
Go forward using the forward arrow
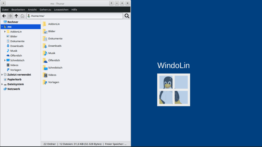pyautogui.click(x=10, y=16)
